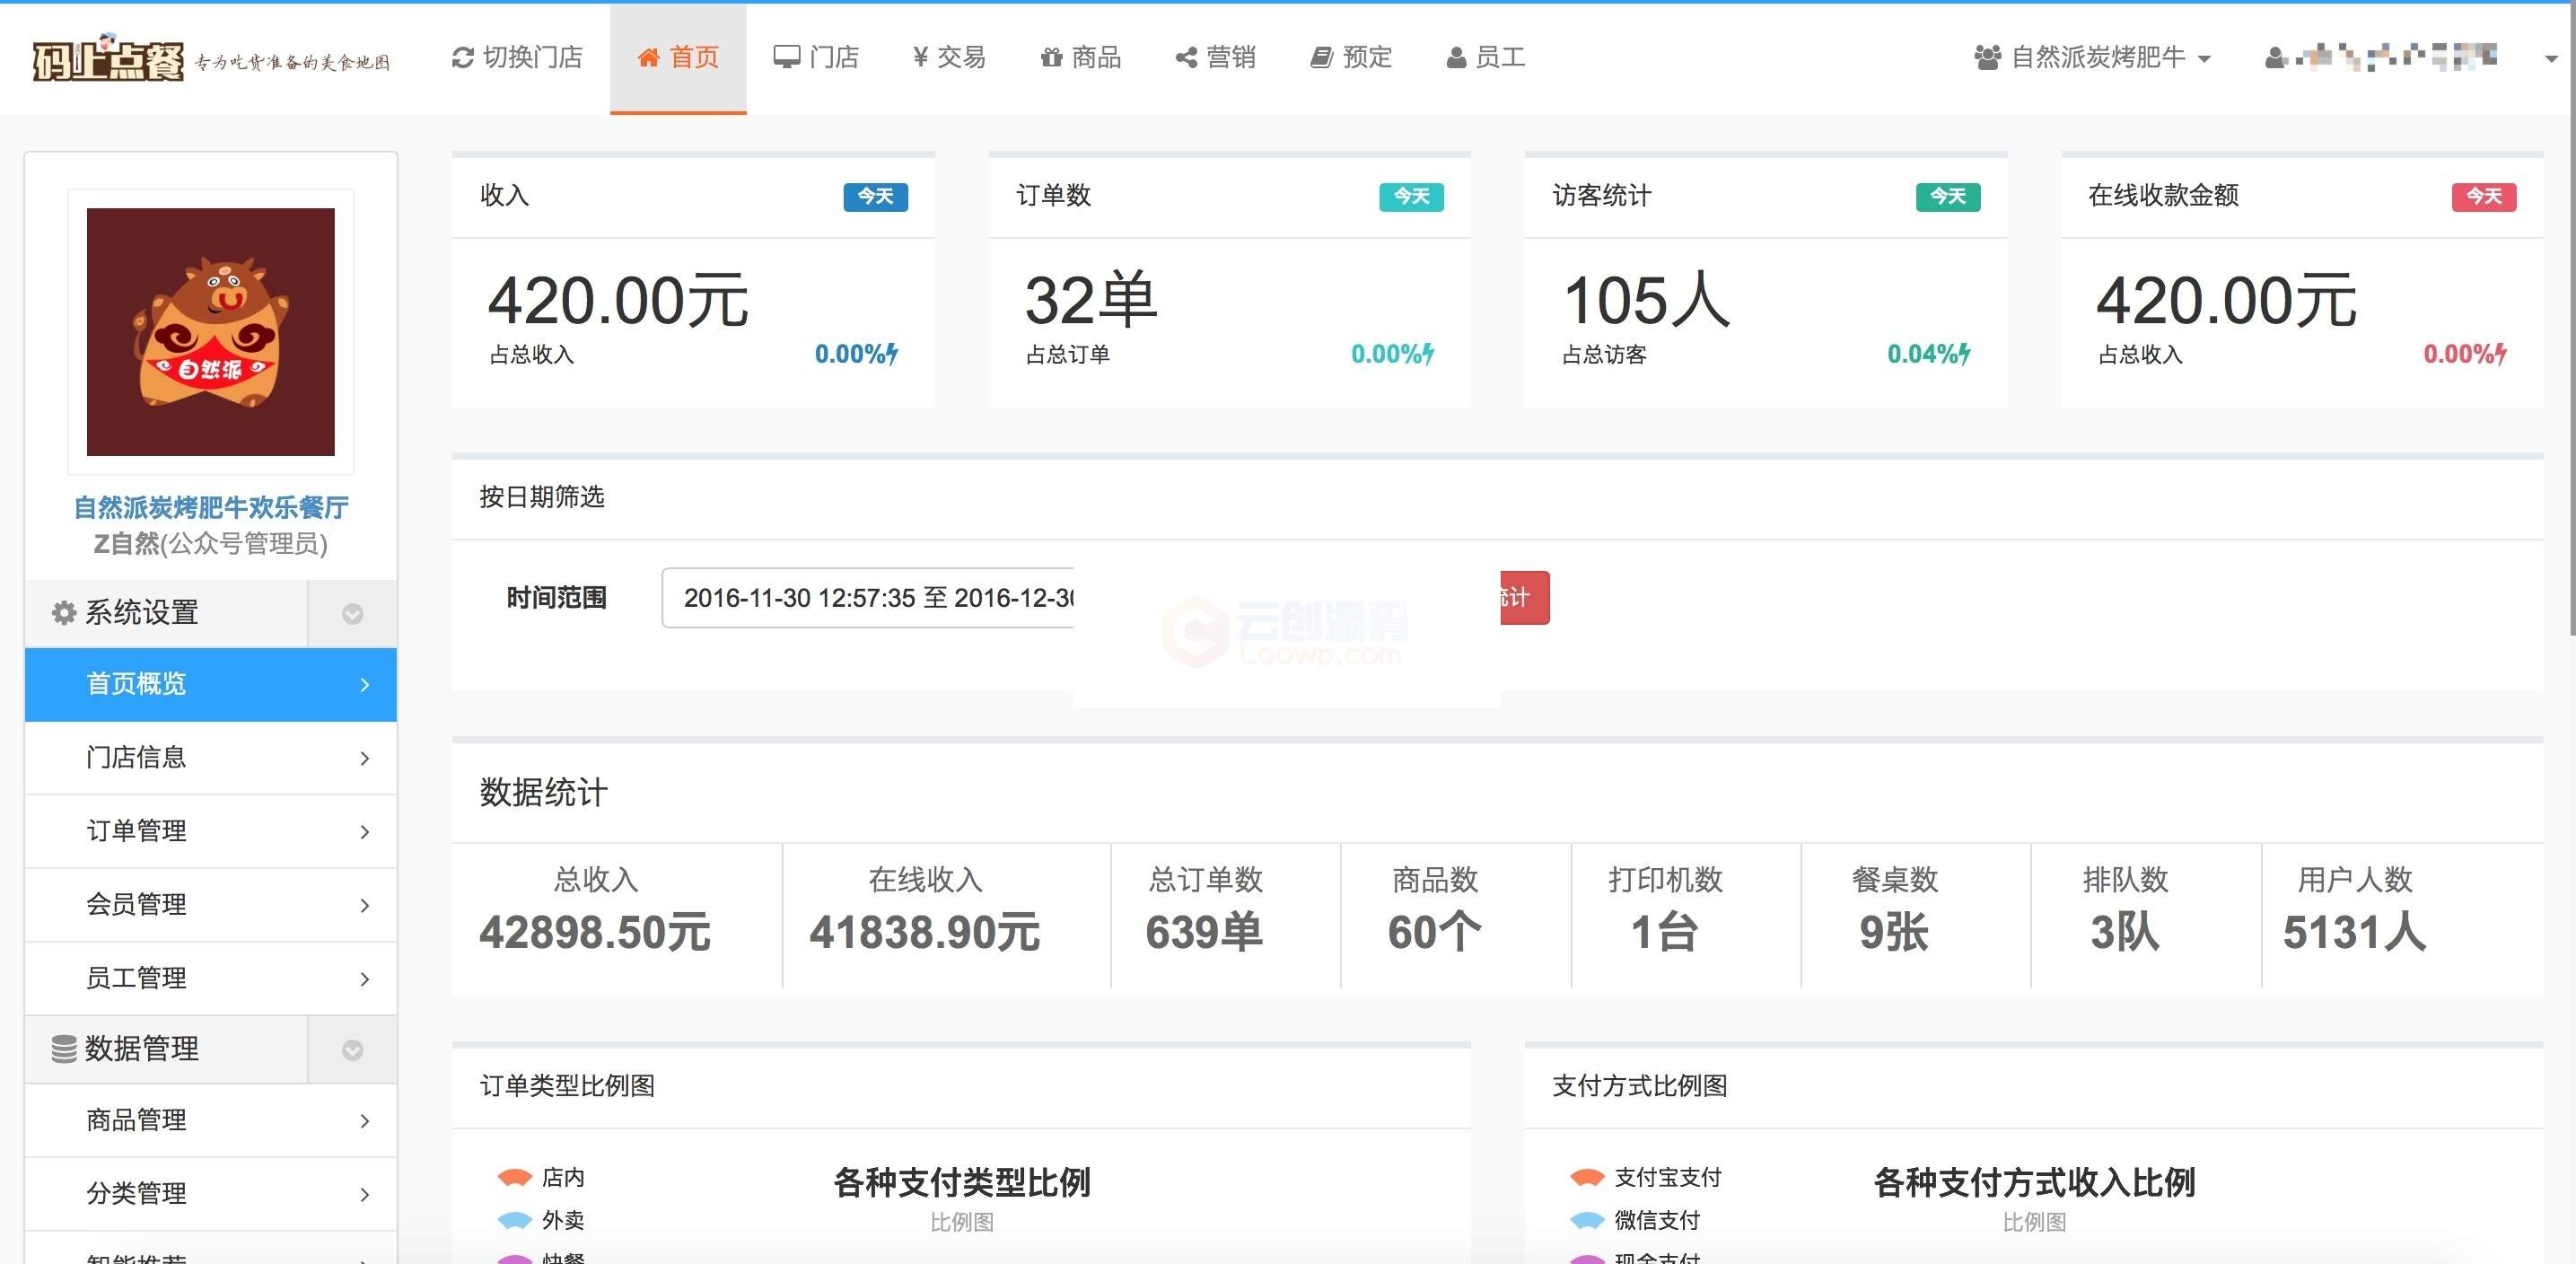Click the yen icon beside 交易
The image size is (2576, 1264).
pos(920,58)
